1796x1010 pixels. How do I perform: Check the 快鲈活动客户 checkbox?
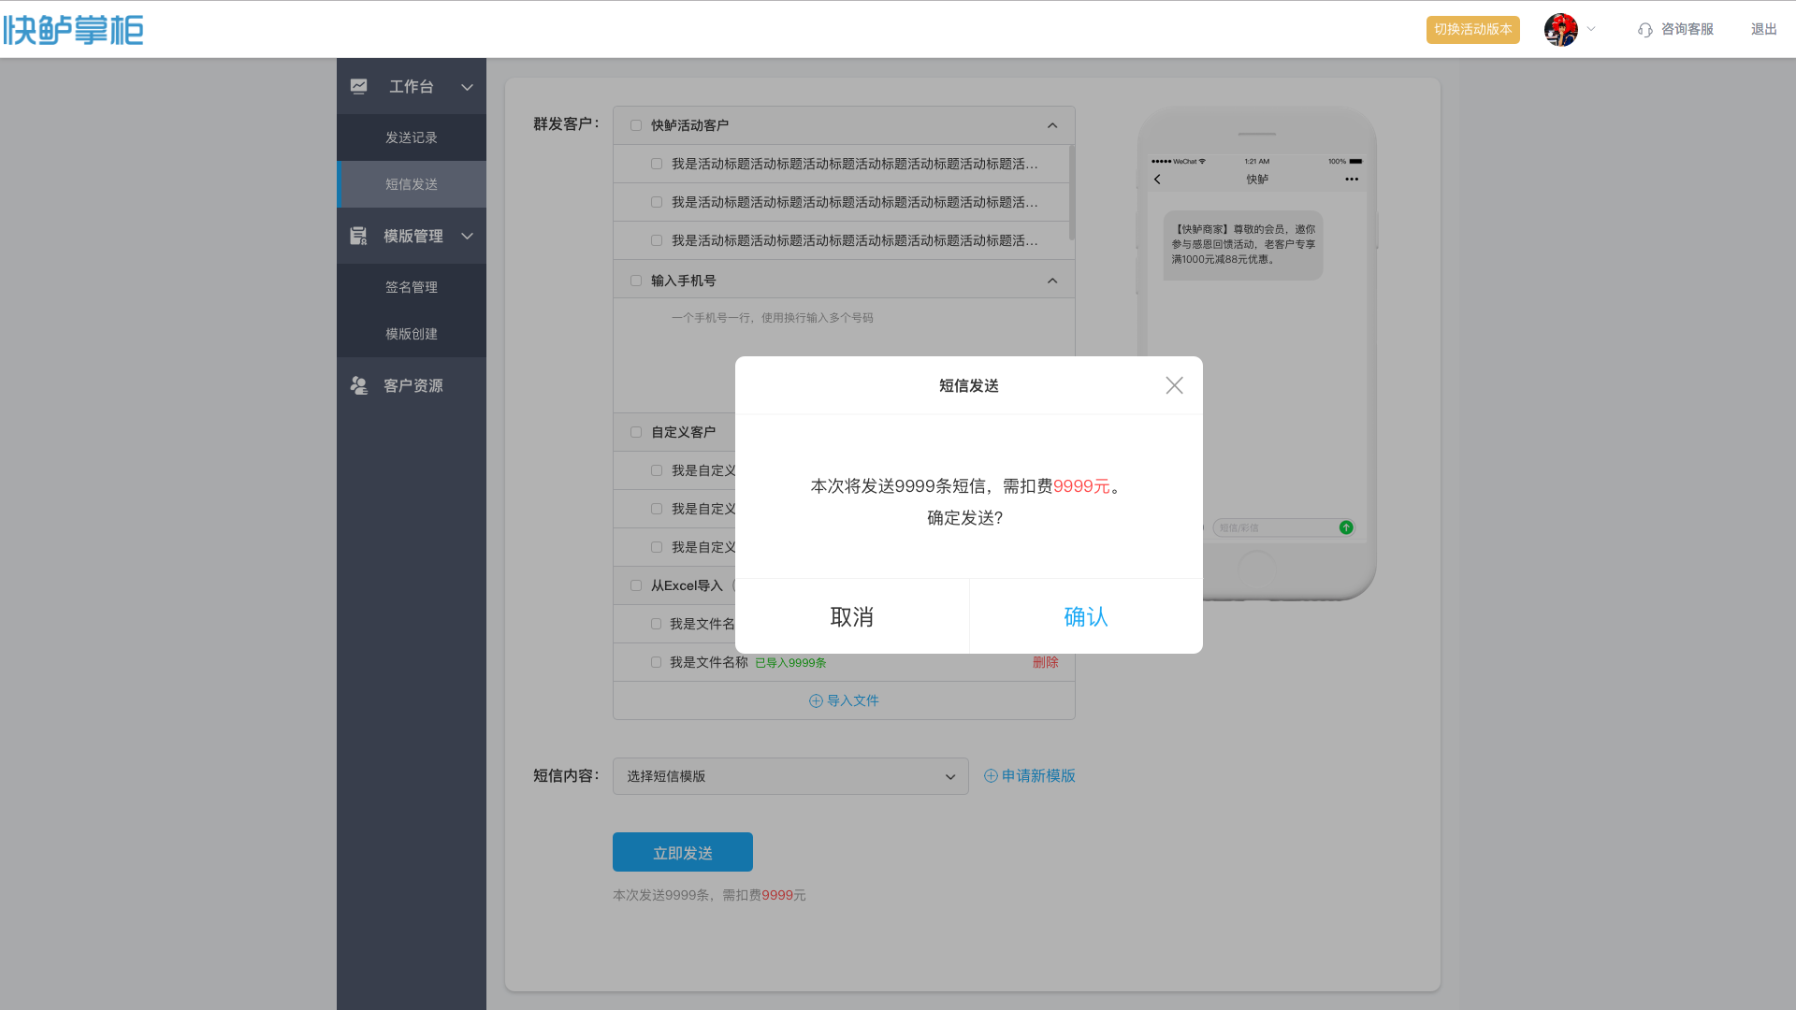(x=636, y=125)
